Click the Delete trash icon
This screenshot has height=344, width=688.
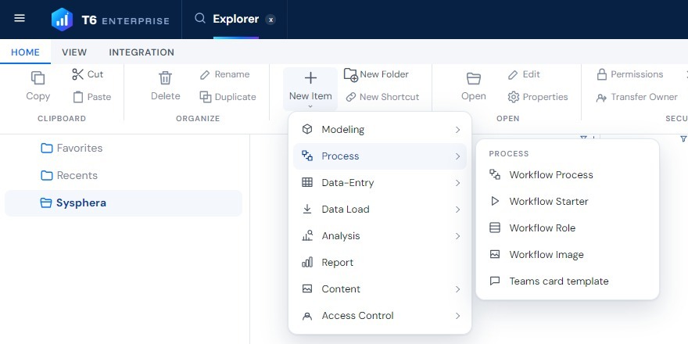[166, 77]
